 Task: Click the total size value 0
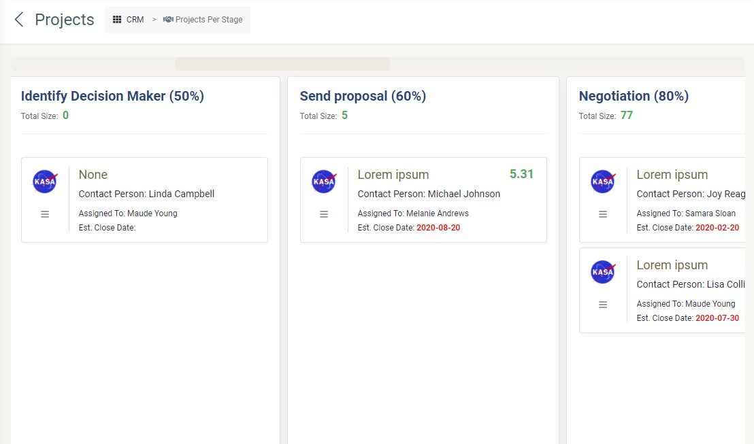coord(66,116)
